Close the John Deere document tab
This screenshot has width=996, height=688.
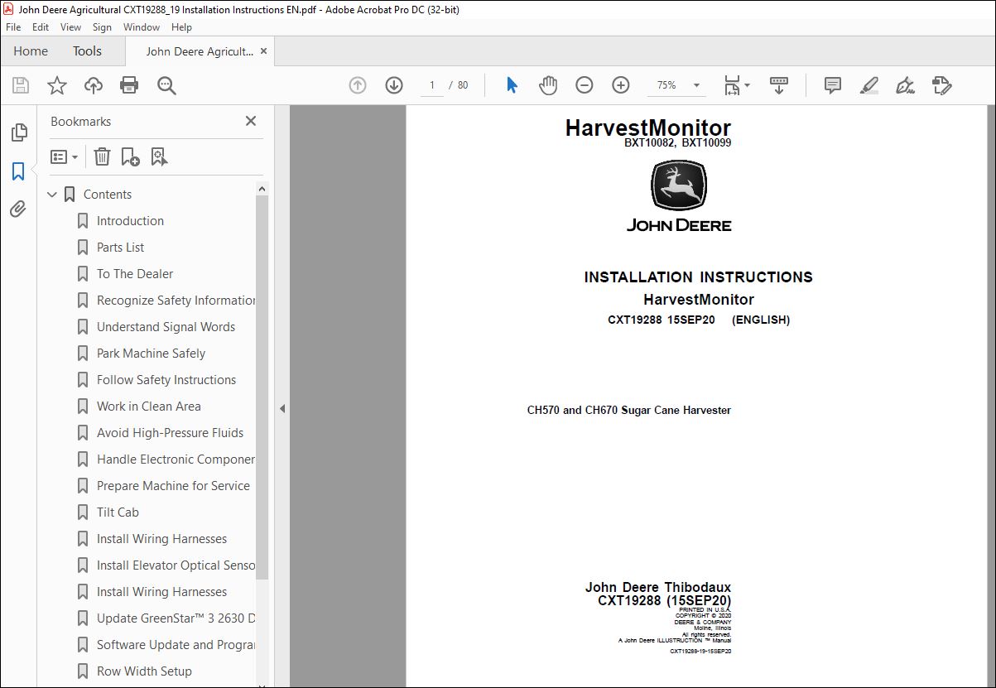point(264,51)
